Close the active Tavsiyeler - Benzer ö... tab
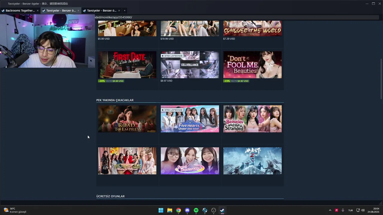383x215 pixels. 78,10
